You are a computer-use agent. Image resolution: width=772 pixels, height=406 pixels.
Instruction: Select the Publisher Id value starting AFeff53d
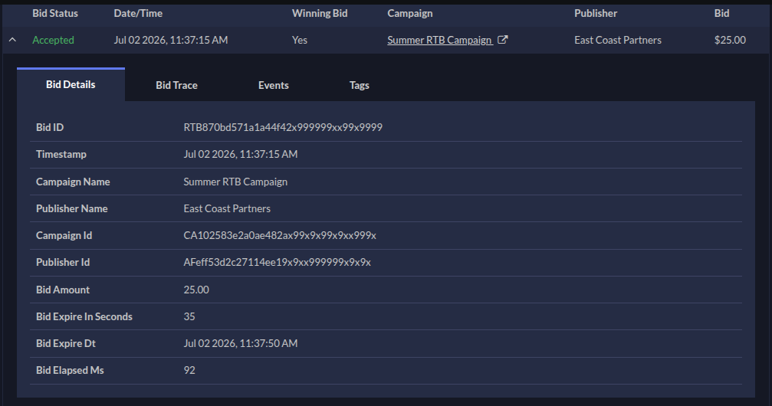pyautogui.click(x=278, y=262)
